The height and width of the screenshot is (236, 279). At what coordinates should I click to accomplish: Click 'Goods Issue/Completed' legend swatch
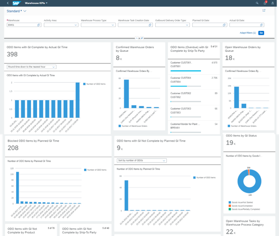point(230,206)
